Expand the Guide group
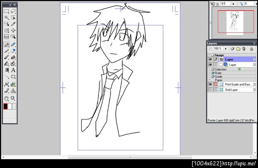Viewport: 258px width, 168px height. pos(209,76)
